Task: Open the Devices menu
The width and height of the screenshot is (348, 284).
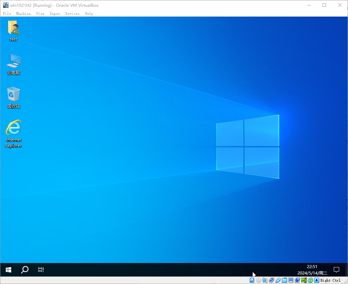Action: click(72, 14)
